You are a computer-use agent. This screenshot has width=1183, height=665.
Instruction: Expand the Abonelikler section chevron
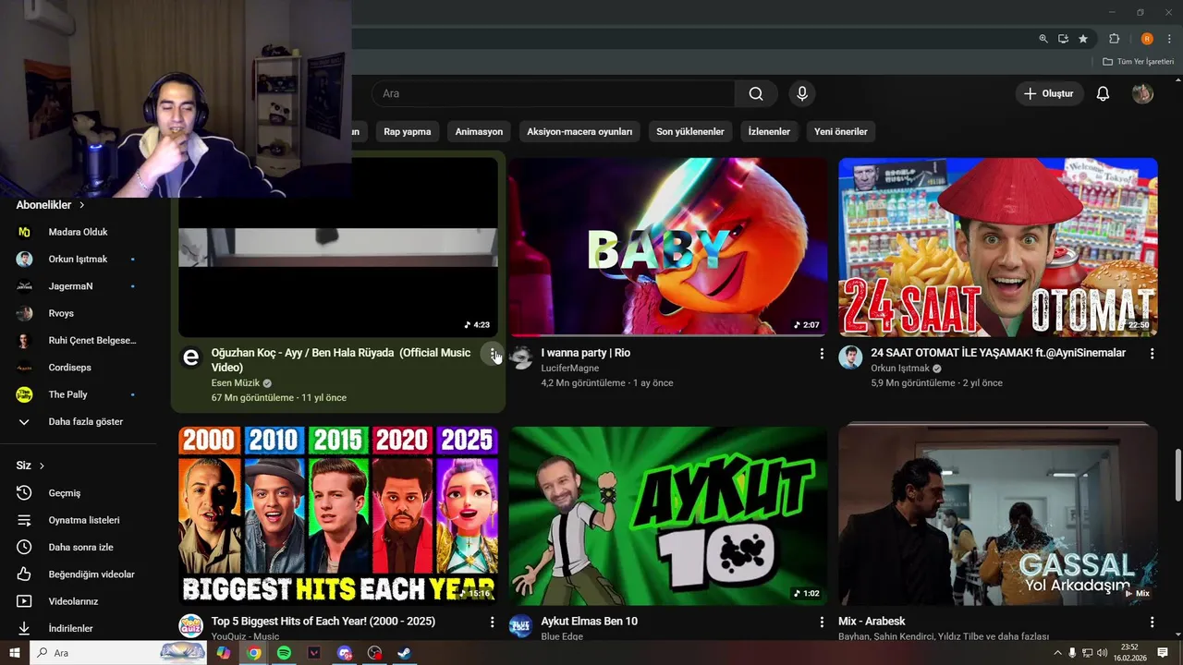click(x=81, y=205)
